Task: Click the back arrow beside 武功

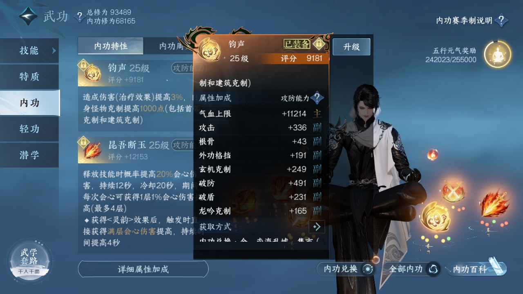Action: [x=28, y=16]
